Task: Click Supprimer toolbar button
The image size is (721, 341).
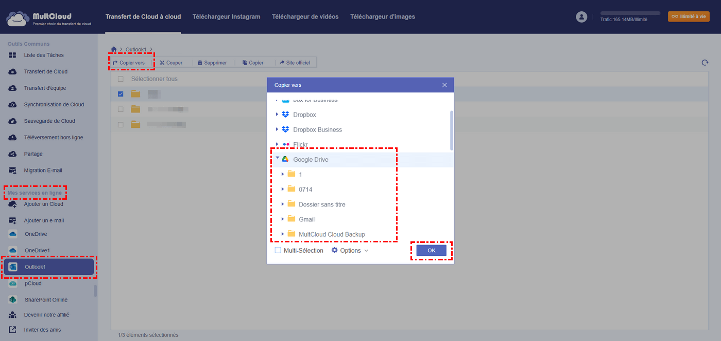Action: (x=212, y=63)
